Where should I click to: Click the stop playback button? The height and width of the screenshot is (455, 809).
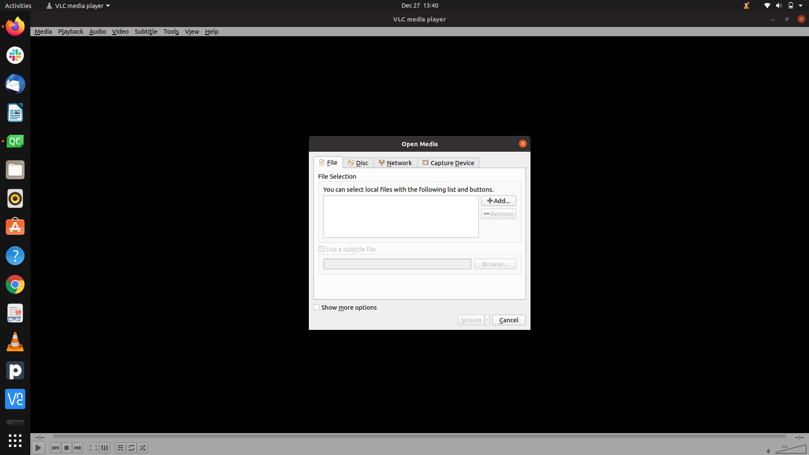click(x=67, y=448)
